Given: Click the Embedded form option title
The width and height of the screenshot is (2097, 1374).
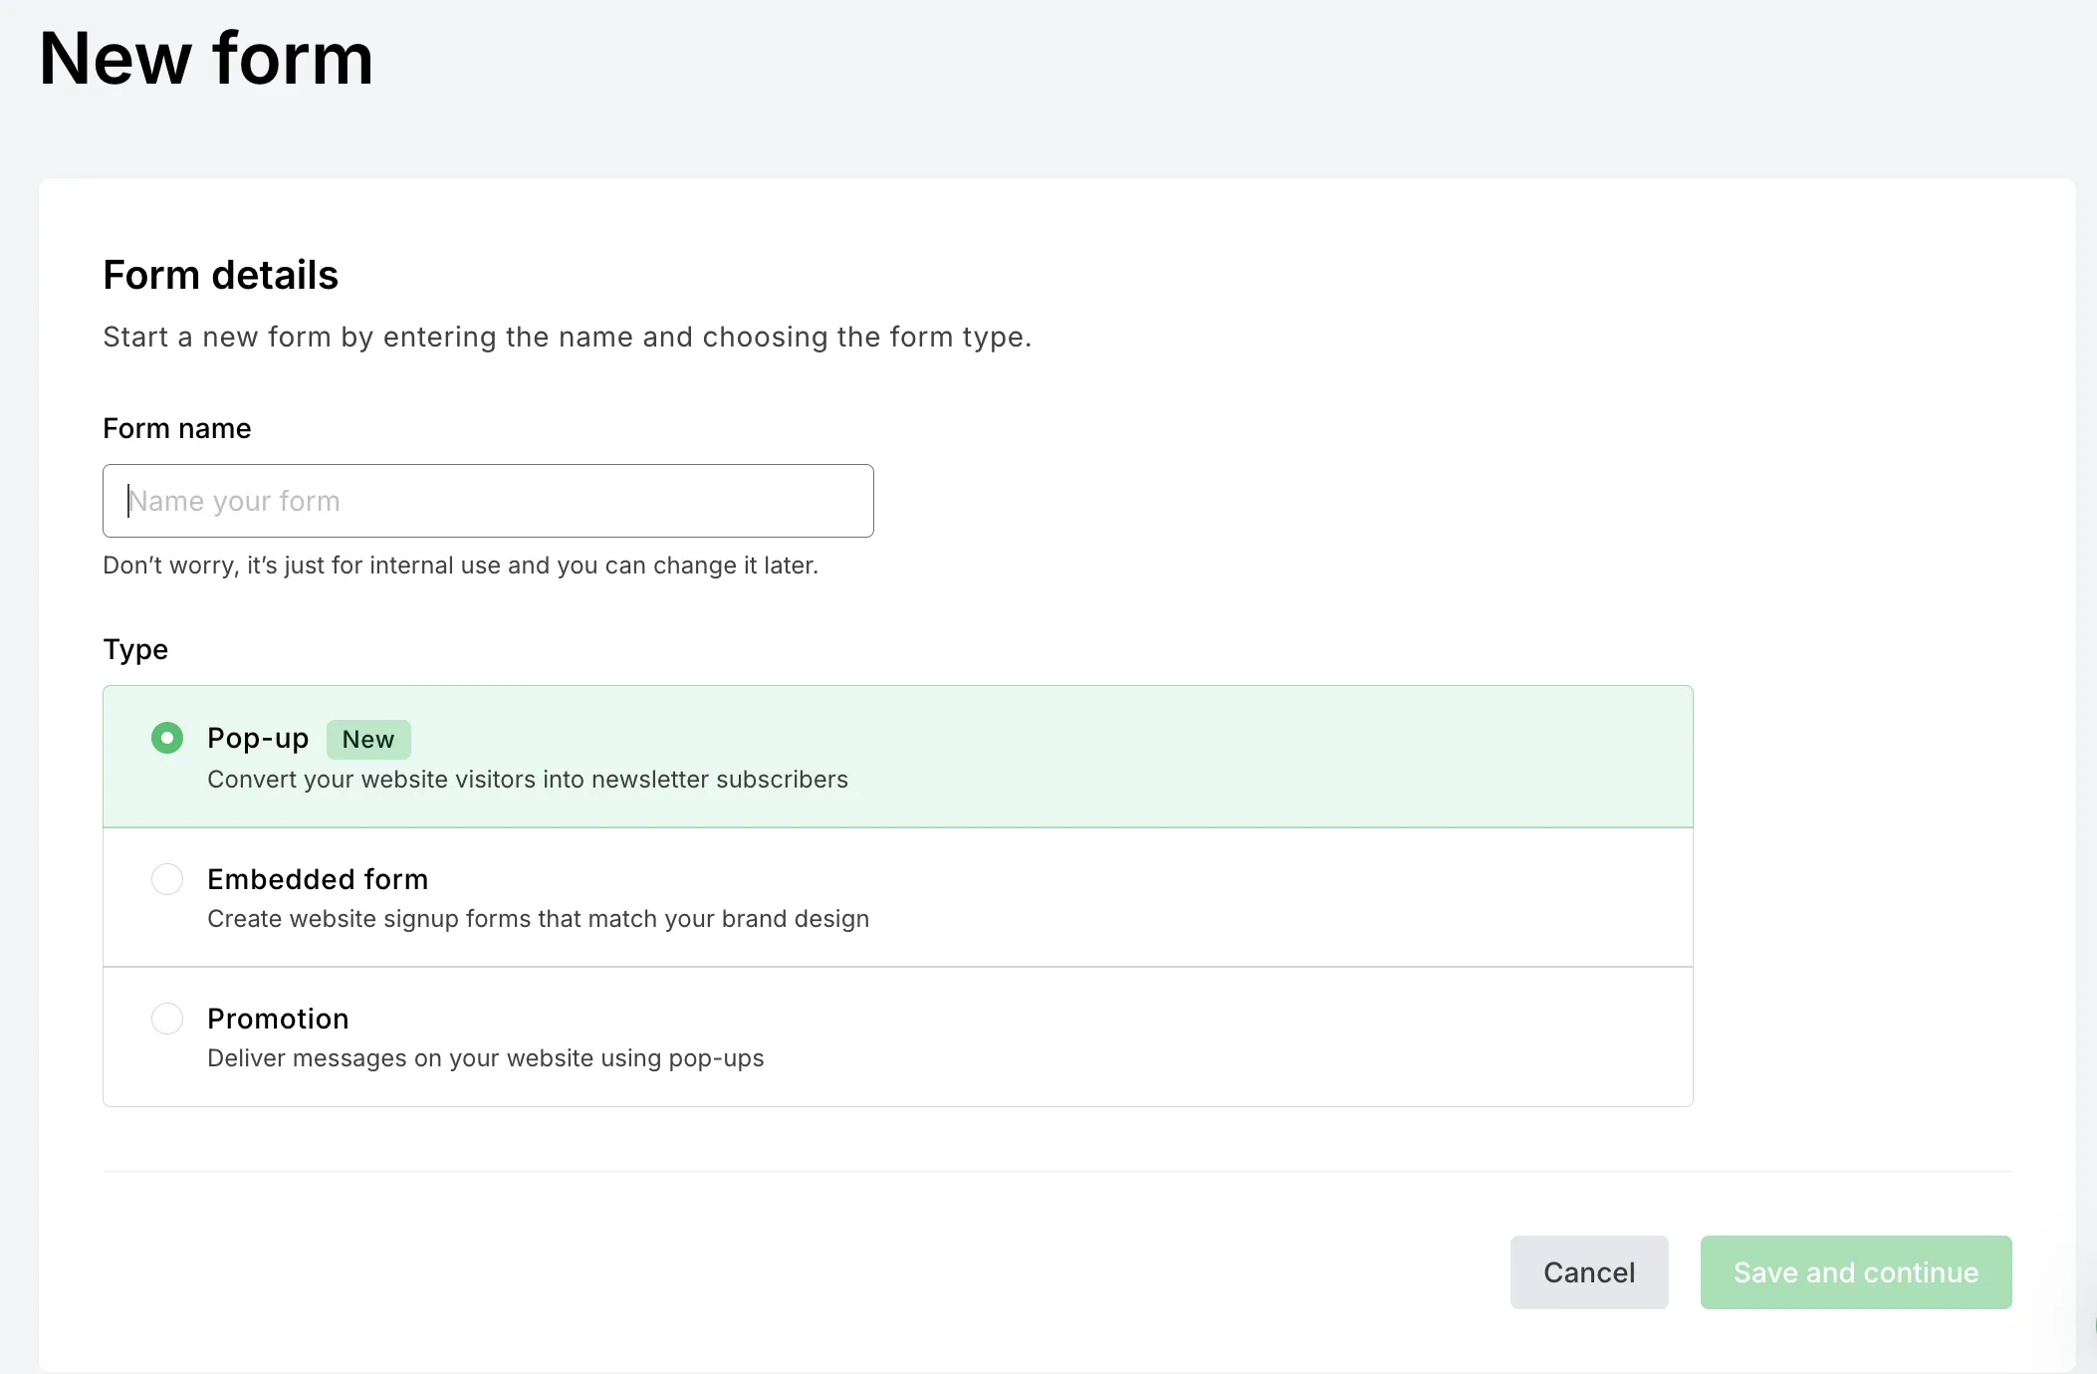Looking at the screenshot, I should pos(318,879).
